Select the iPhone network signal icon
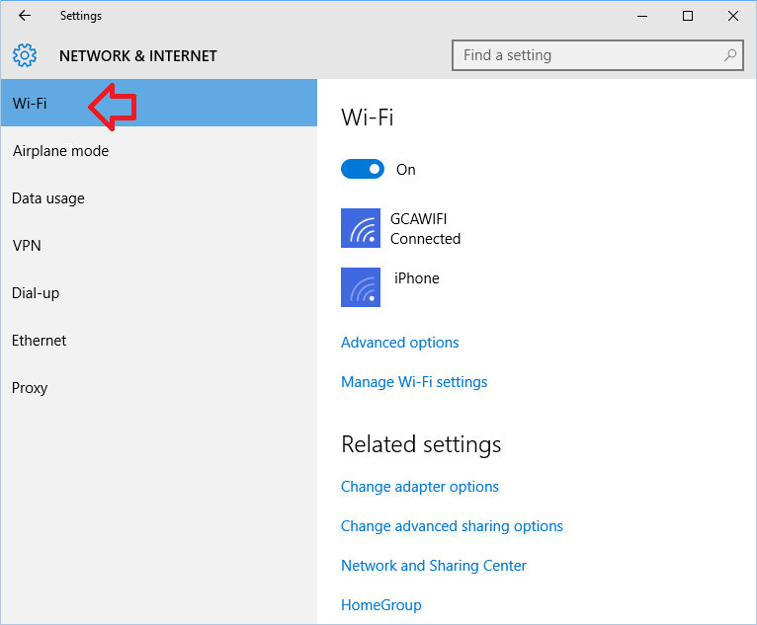Screen dimensions: 757x625 [x=361, y=287]
